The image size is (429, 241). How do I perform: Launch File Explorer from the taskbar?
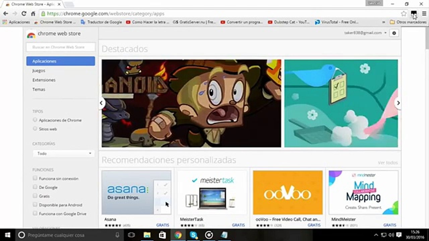[x=147, y=235]
